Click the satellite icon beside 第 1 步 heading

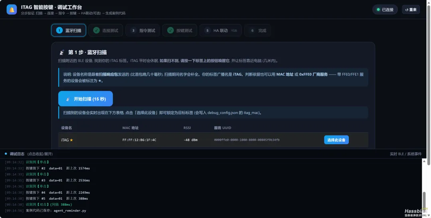62,52
